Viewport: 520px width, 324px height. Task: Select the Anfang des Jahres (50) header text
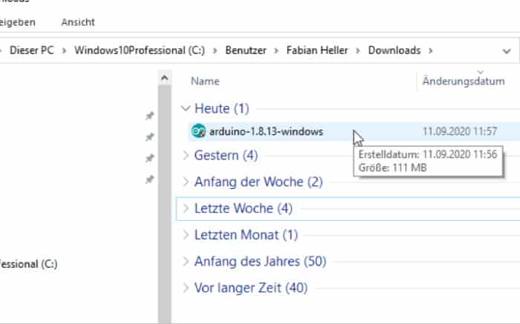point(260,261)
